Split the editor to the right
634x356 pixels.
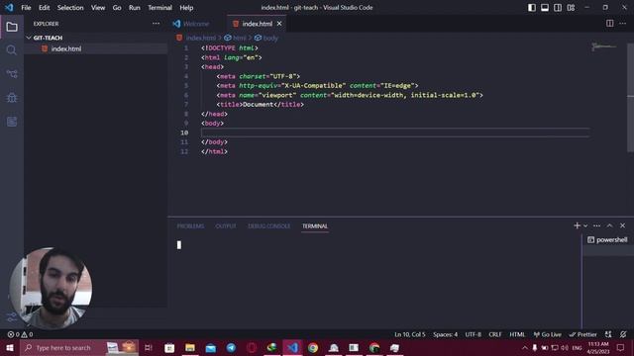click(610, 24)
